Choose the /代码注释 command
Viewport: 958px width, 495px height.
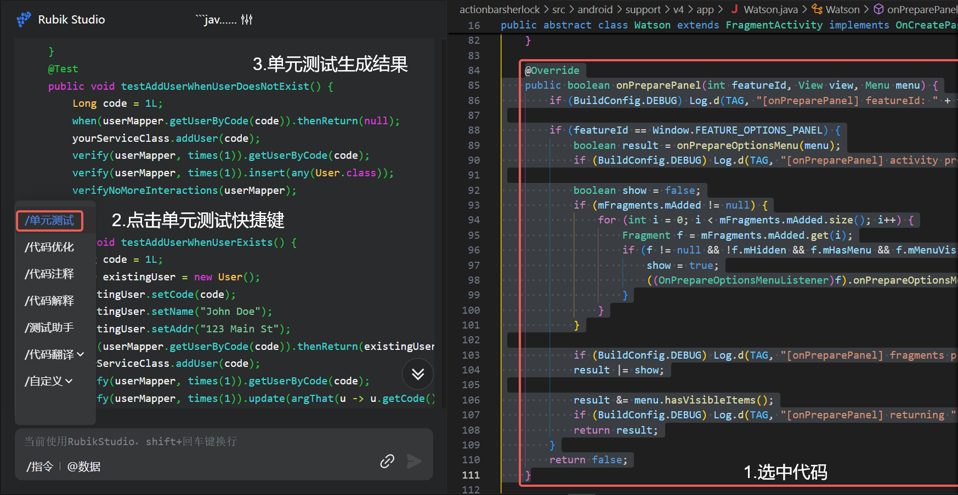pyautogui.click(x=49, y=274)
